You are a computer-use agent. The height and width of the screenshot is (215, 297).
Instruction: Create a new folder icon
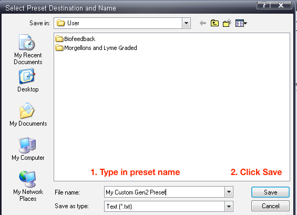point(227,23)
